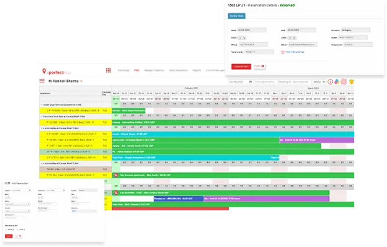Select the second booking type radio in Add Reservation
387x247 pixels.
click(18, 230)
